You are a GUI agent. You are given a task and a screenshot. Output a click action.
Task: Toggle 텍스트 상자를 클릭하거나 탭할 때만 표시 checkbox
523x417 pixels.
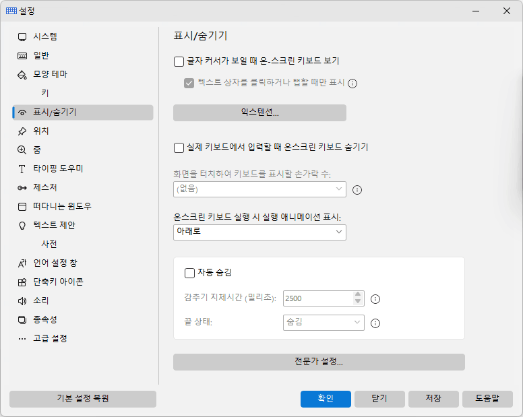coord(189,84)
